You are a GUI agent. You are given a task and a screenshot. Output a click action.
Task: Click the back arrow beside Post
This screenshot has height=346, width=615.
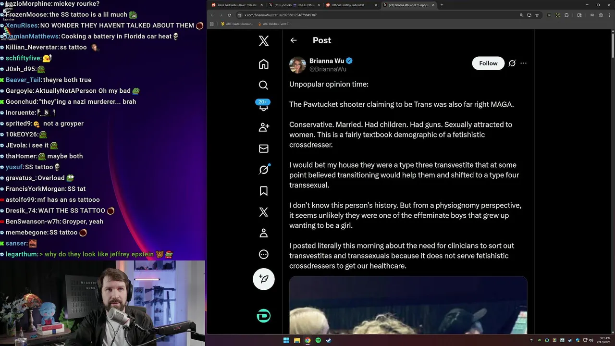294,40
